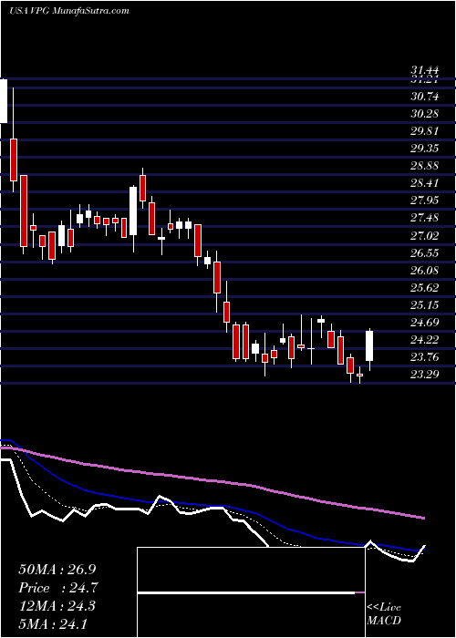Click the 29.81 price axis label
The height and width of the screenshot is (638, 456).
click(x=425, y=131)
